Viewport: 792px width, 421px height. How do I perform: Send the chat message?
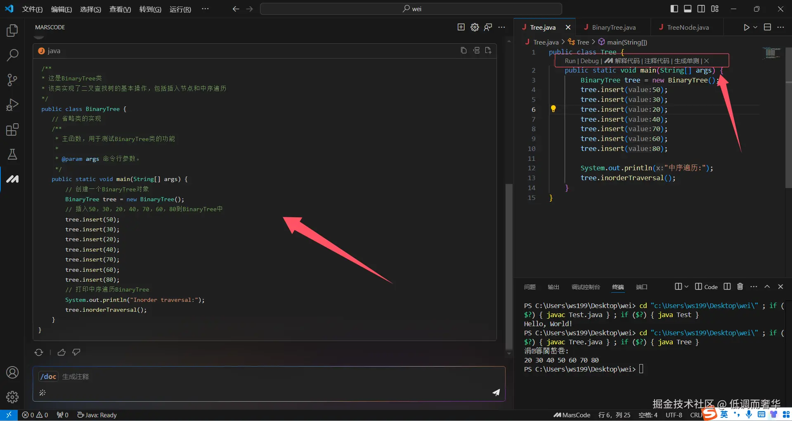tap(496, 392)
